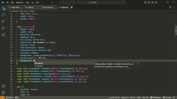Open Run and Debug view
Screen dimensions: 177x99
[3, 28]
